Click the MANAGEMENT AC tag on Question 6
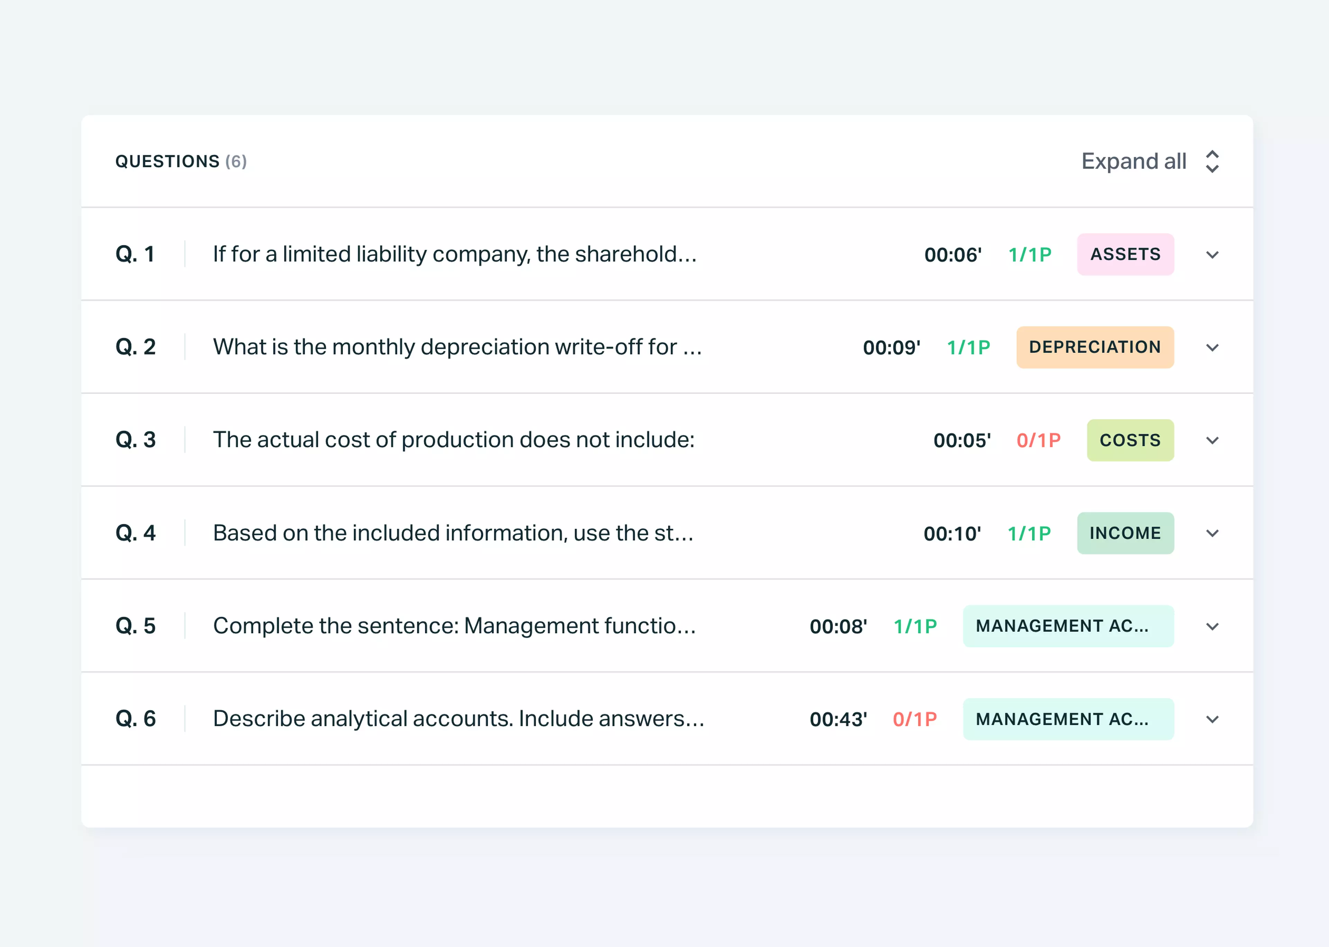The image size is (1329, 947). 1068,719
